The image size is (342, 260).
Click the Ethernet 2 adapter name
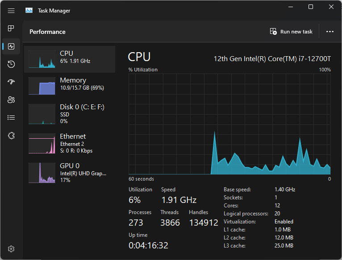pos(72,144)
